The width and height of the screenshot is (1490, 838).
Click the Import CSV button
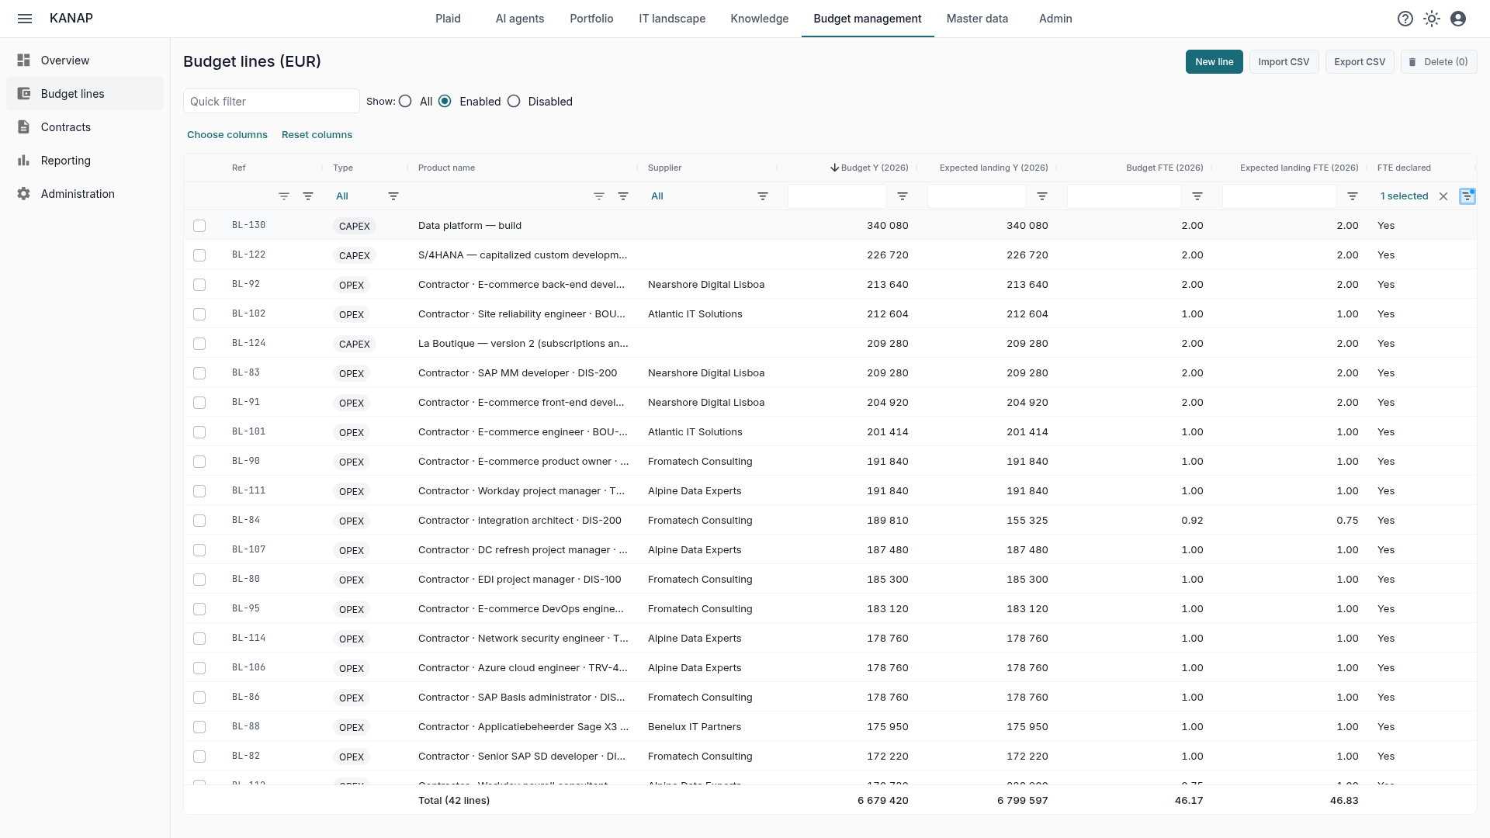click(1284, 62)
